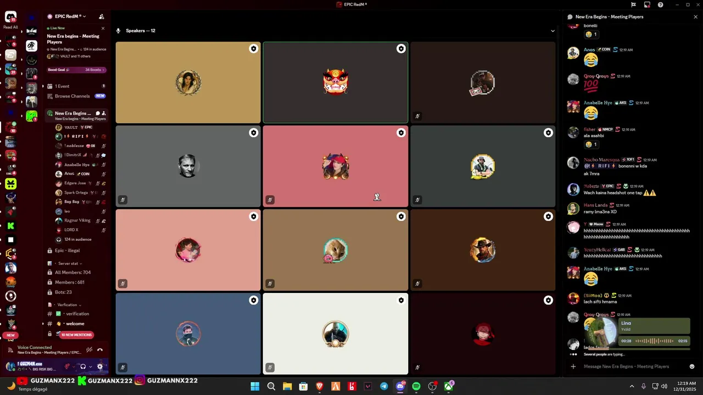Open Brave browser from the taskbar
The height and width of the screenshot is (395, 703).
(320, 386)
